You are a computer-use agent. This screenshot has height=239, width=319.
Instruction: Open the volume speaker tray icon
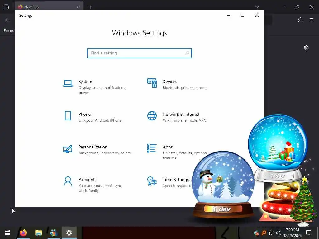point(279,233)
